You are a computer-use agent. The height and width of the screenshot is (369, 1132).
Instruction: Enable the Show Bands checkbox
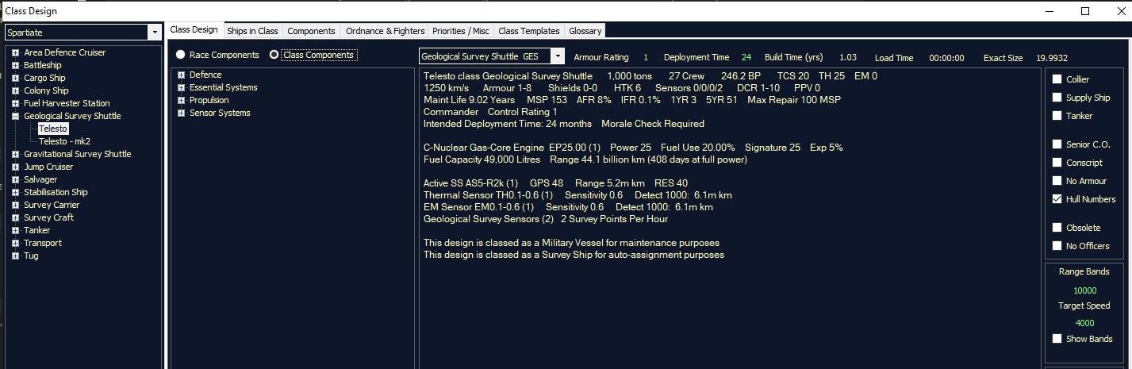[1057, 339]
